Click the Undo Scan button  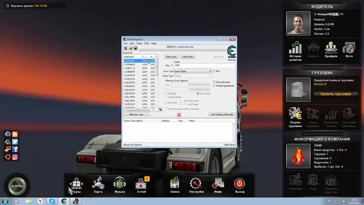[x=218, y=56]
